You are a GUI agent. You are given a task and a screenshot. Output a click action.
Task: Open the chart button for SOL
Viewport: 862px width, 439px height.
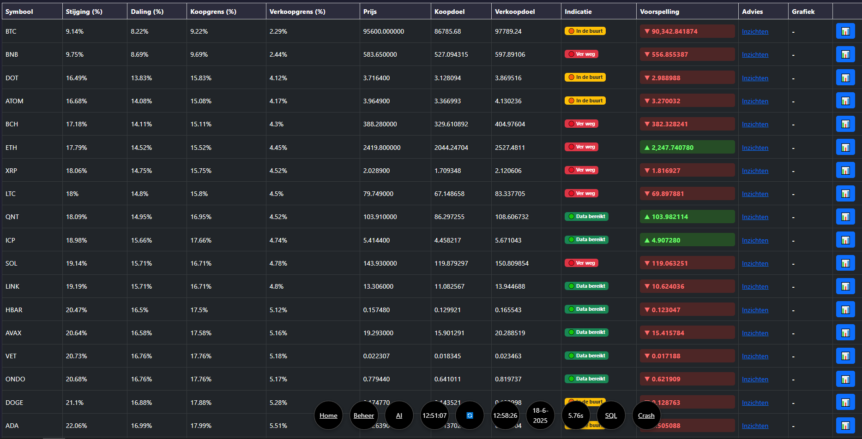pyautogui.click(x=845, y=263)
